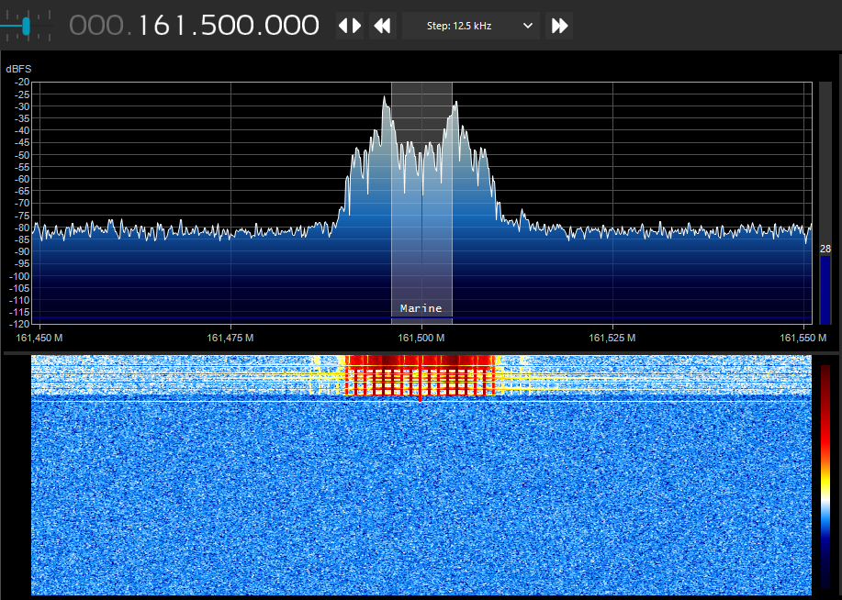Click the -20 dBFS scale label

pyautogui.click(x=22, y=83)
